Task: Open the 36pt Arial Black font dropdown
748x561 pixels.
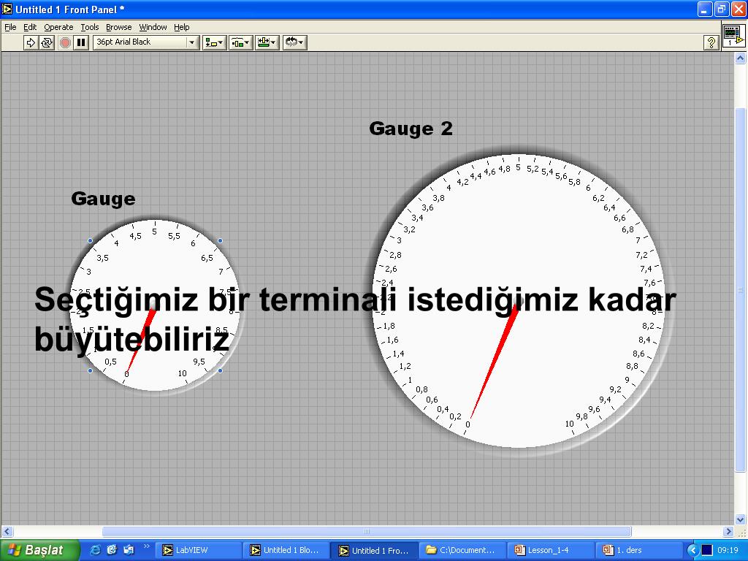Action: [146, 42]
